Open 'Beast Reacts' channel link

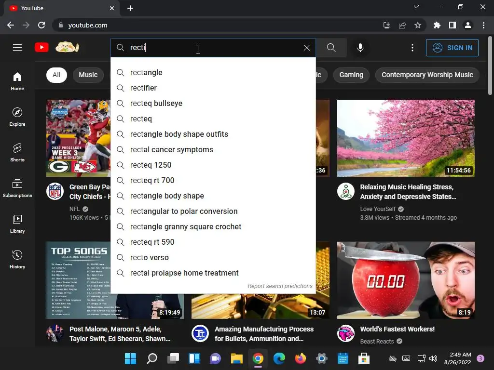[x=377, y=342]
